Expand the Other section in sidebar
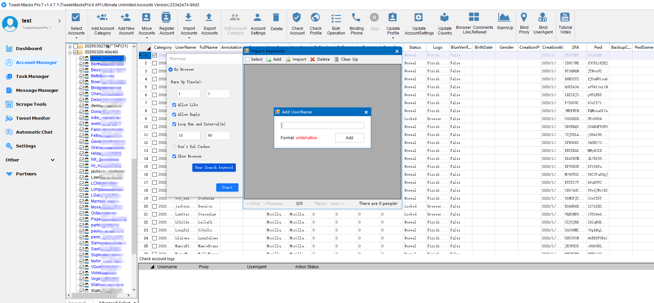The width and height of the screenshot is (654, 303). pyautogui.click(x=52, y=160)
